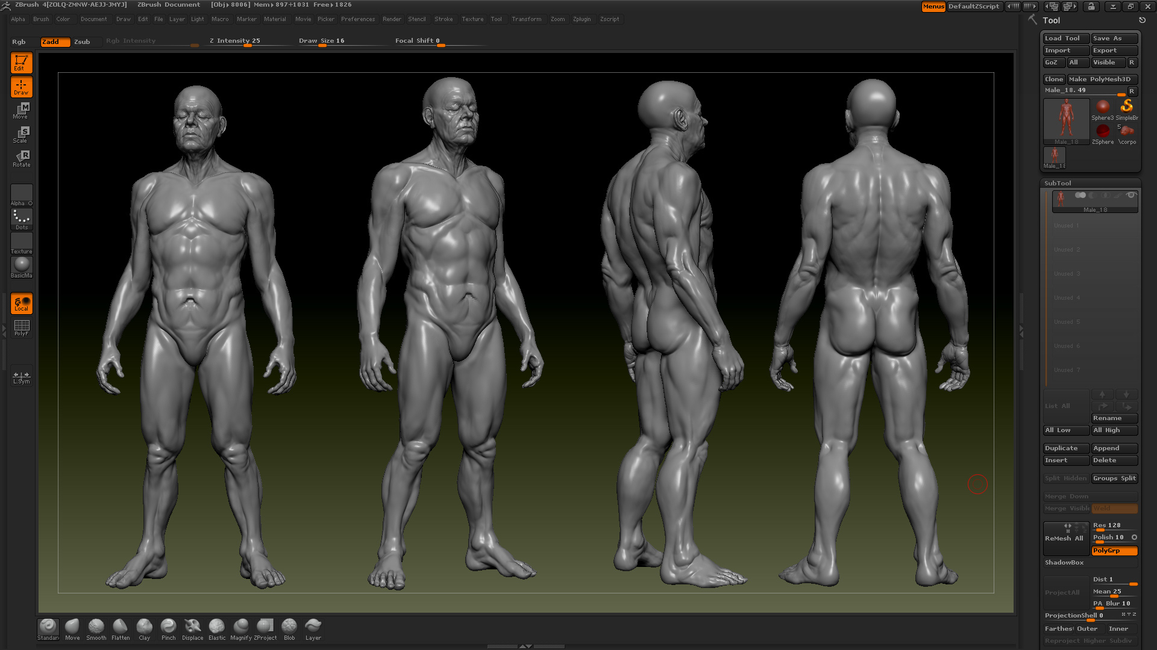Move subtool up with the up arrow
The width and height of the screenshot is (1157, 650).
click(x=1102, y=394)
